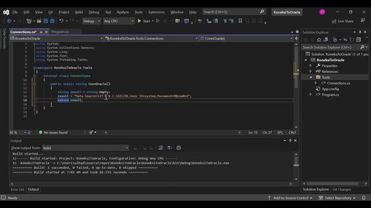Image resolution: width=371 pixels, height=208 pixels.
Task: Open the Any CPU platform dropdown
Action: click(118, 21)
